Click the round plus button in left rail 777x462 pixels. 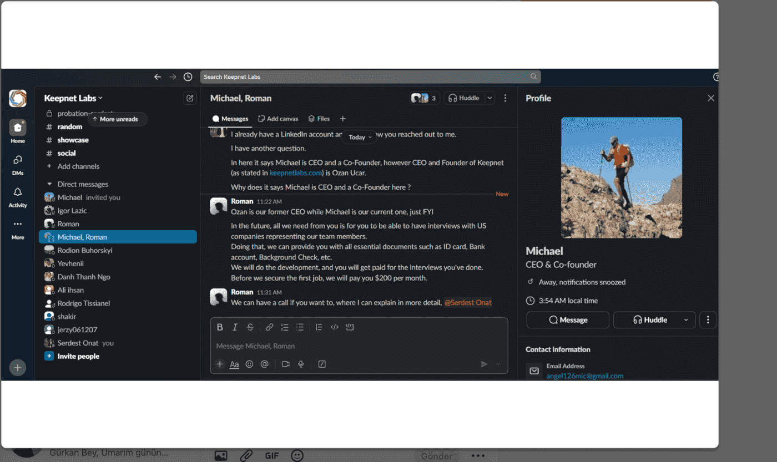[x=18, y=367]
